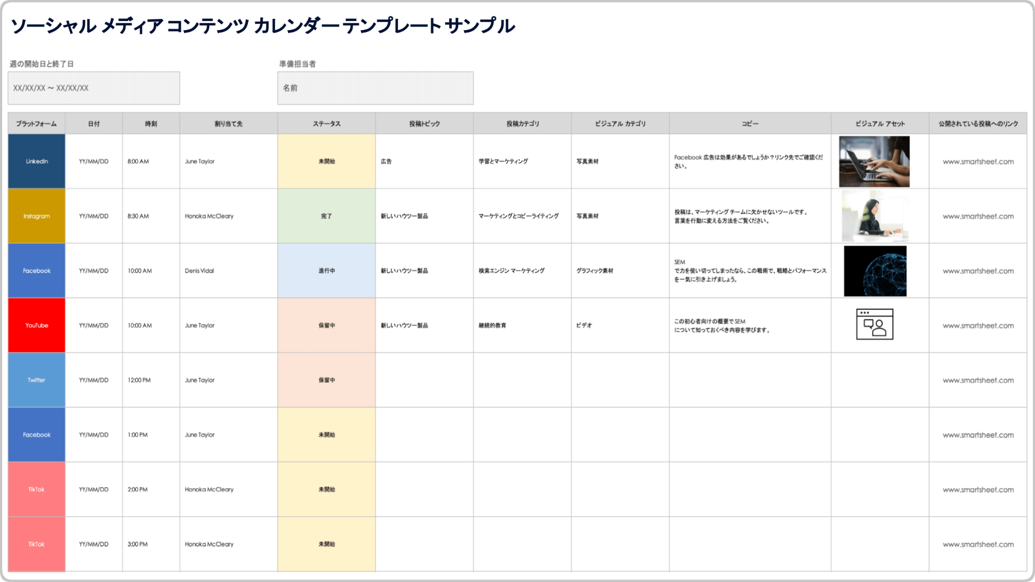Click the week start and end date field
1035x582 pixels.
pos(94,88)
